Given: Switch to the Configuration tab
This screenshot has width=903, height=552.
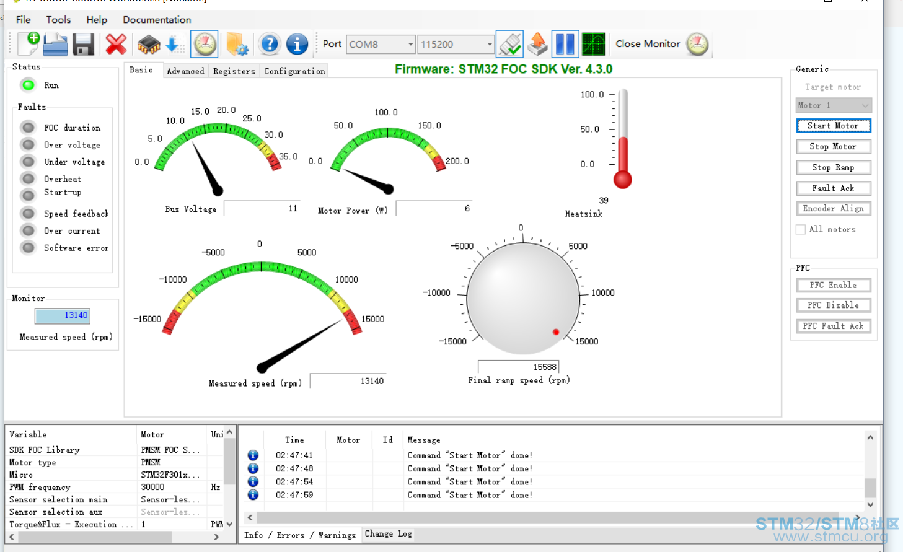Looking at the screenshot, I should pyautogui.click(x=294, y=71).
